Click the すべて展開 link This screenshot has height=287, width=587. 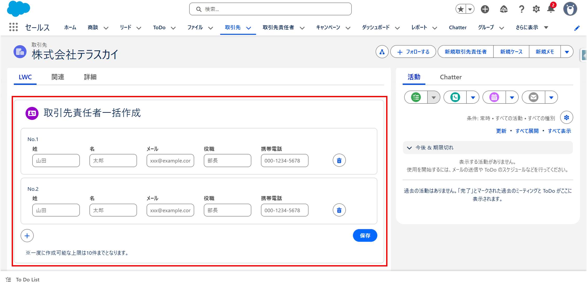[x=527, y=131]
